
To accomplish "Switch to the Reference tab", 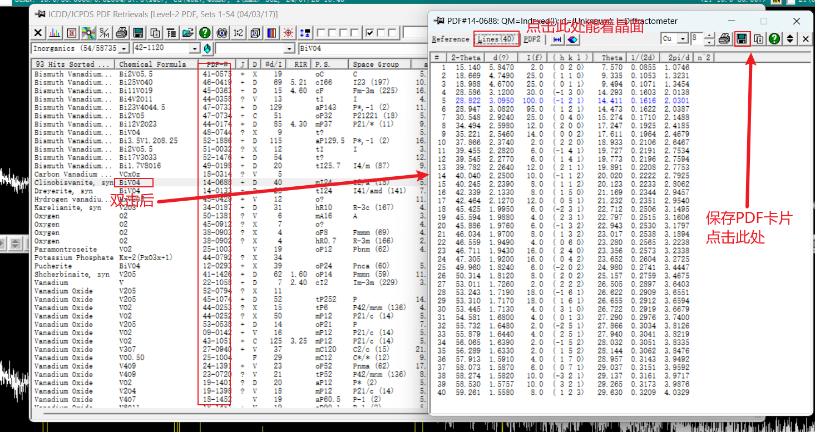I will pyautogui.click(x=451, y=39).
